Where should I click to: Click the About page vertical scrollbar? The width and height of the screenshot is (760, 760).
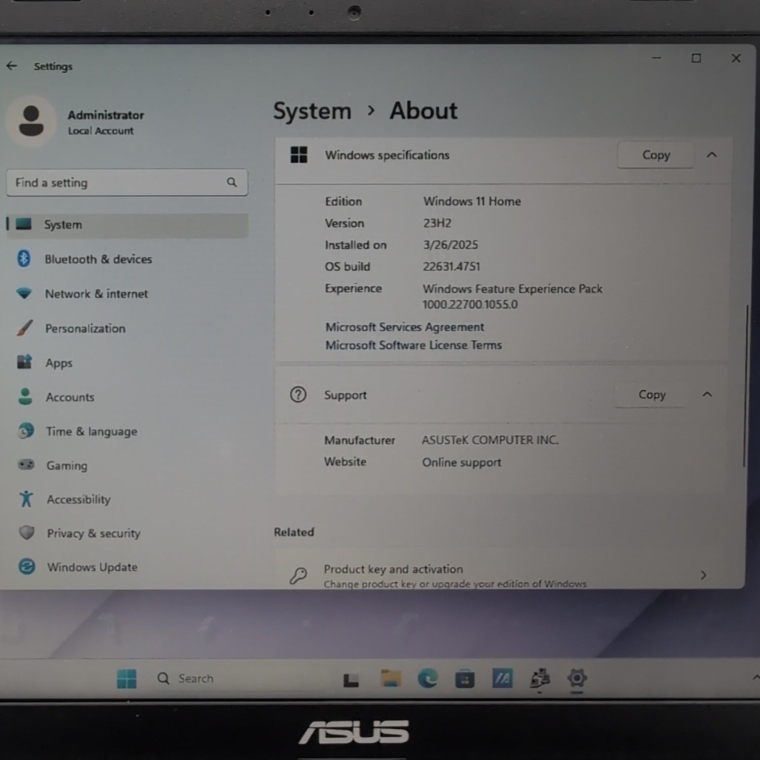click(x=746, y=385)
